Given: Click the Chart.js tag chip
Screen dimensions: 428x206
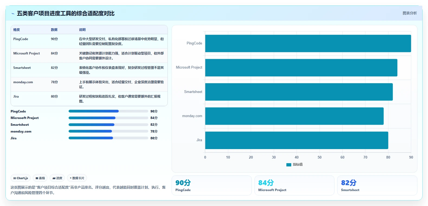Looking at the screenshot, I should 21,178.
